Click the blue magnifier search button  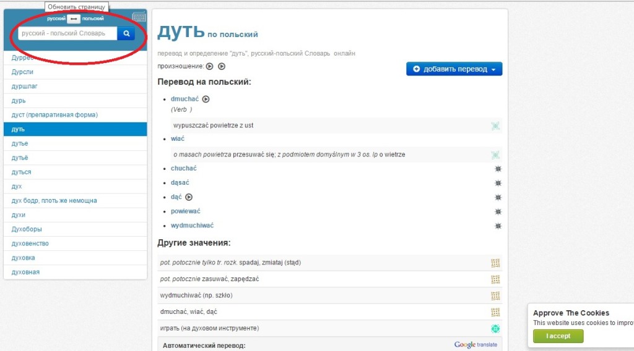pyautogui.click(x=126, y=33)
